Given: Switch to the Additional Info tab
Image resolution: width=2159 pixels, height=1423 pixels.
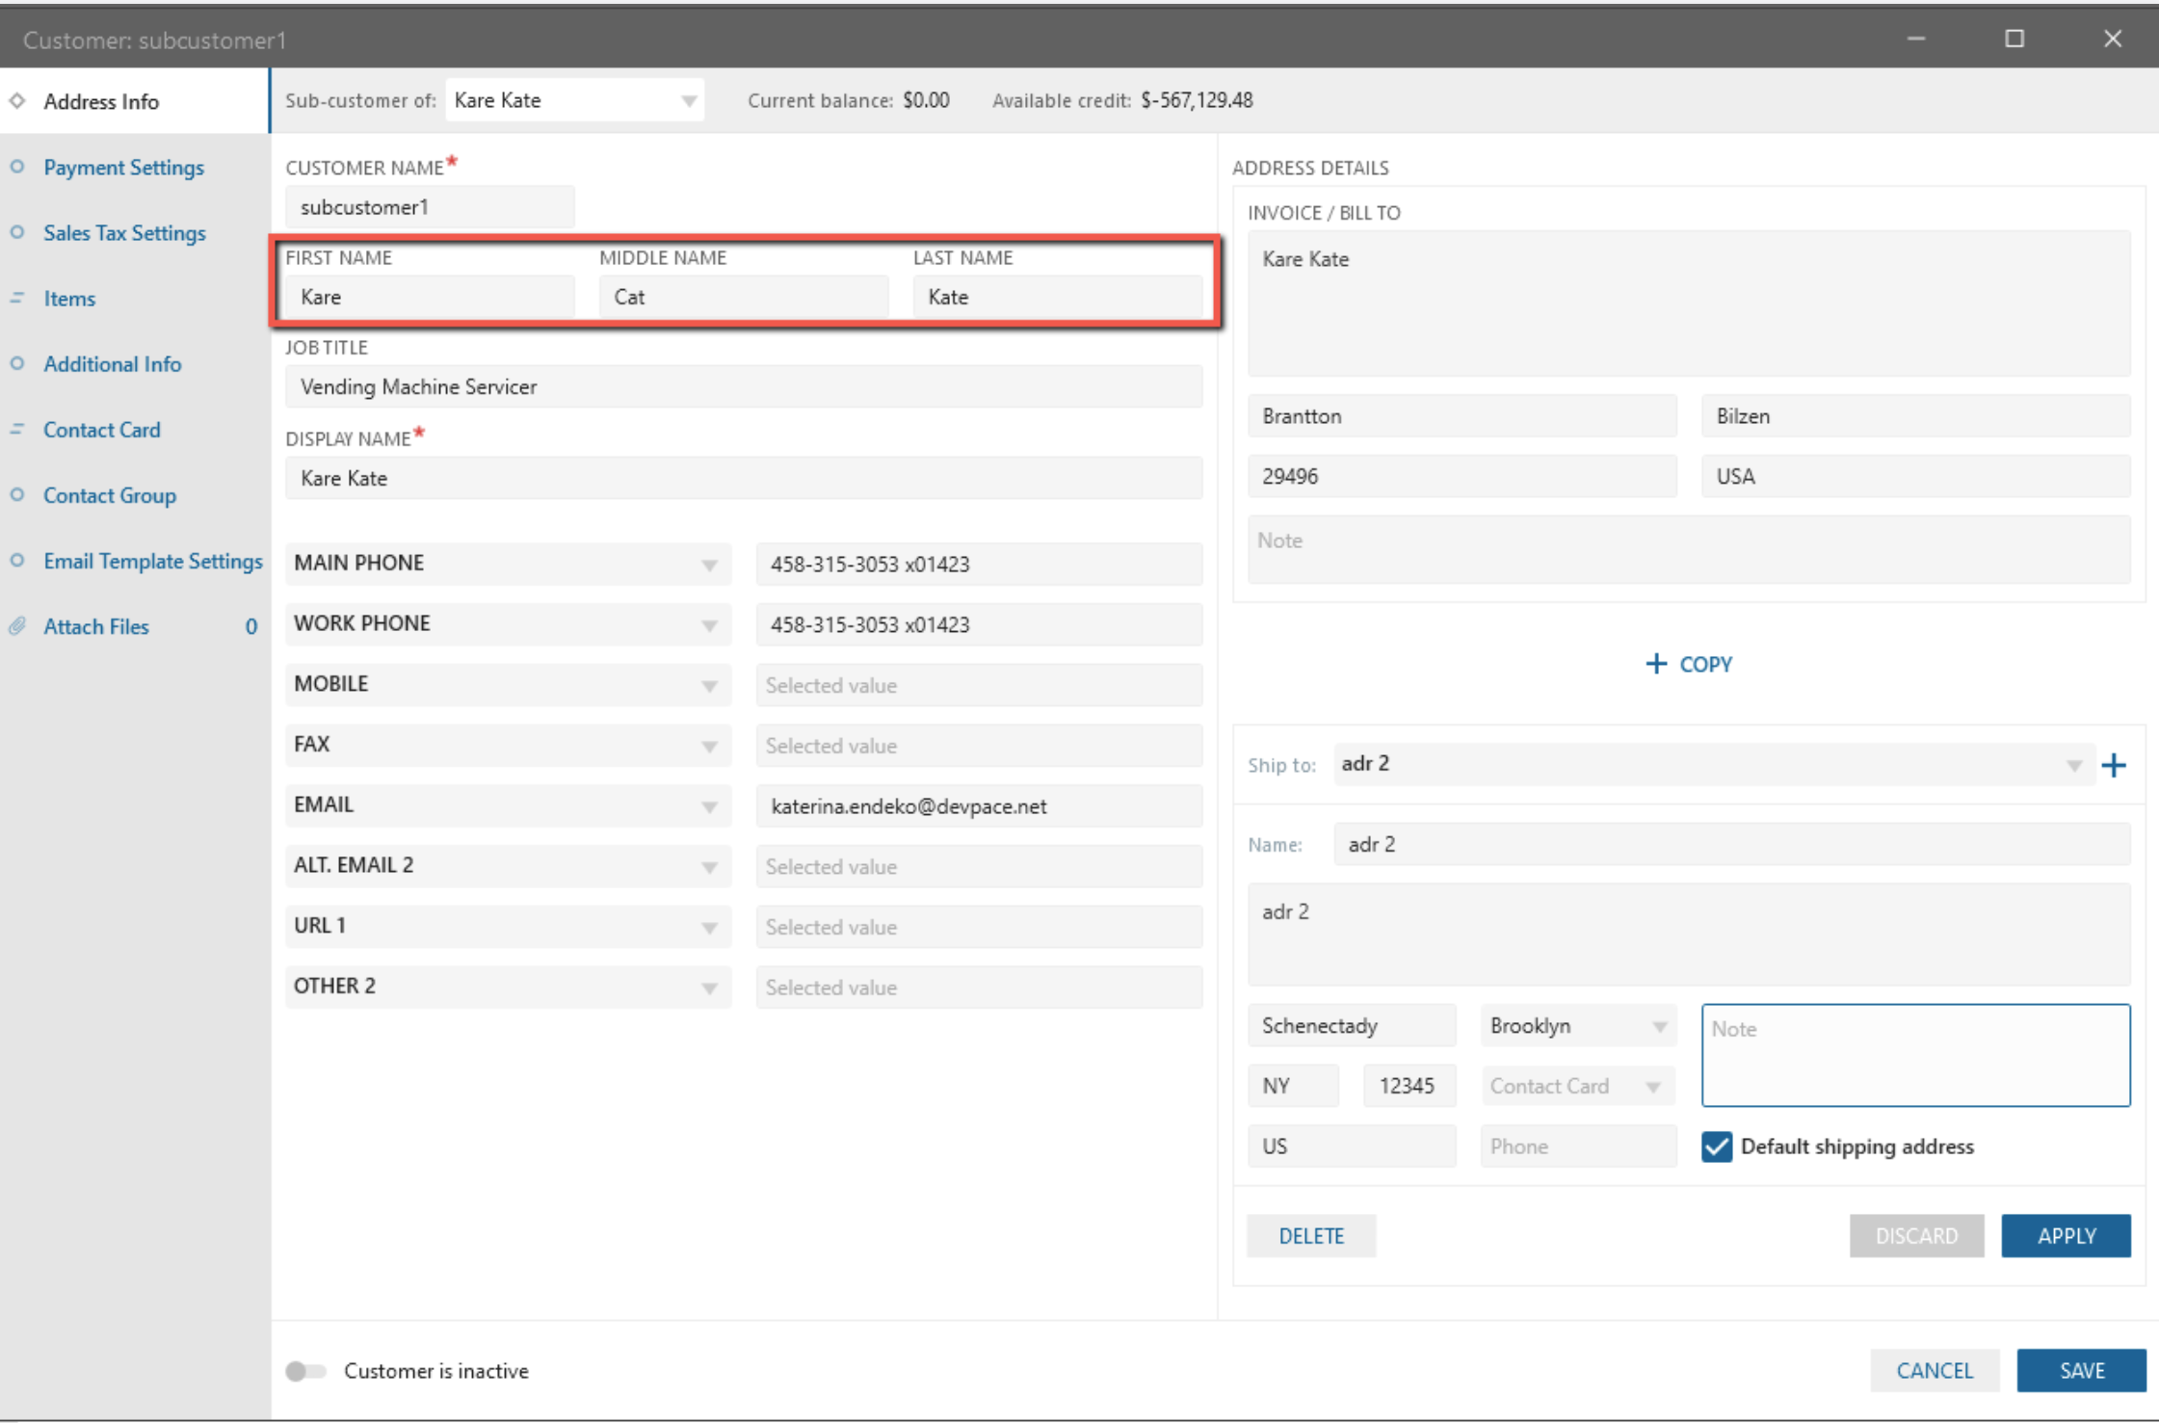Looking at the screenshot, I should click(x=112, y=364).
